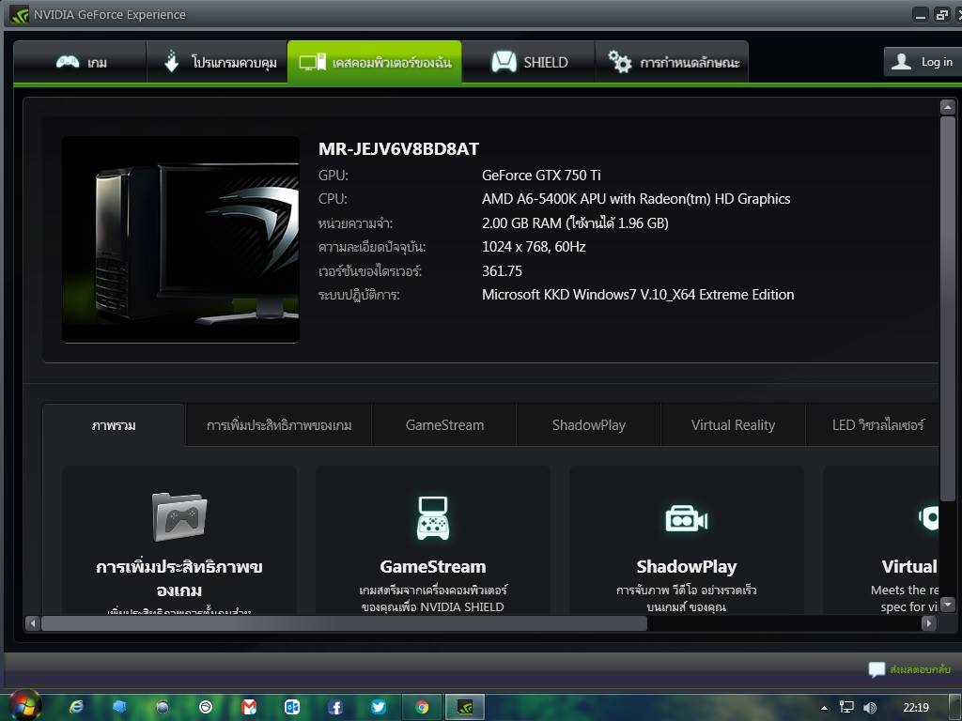The width and height of the screenshot is (962, 721).
Task: Click the network tray icon
Action: (x=846, y=708)
